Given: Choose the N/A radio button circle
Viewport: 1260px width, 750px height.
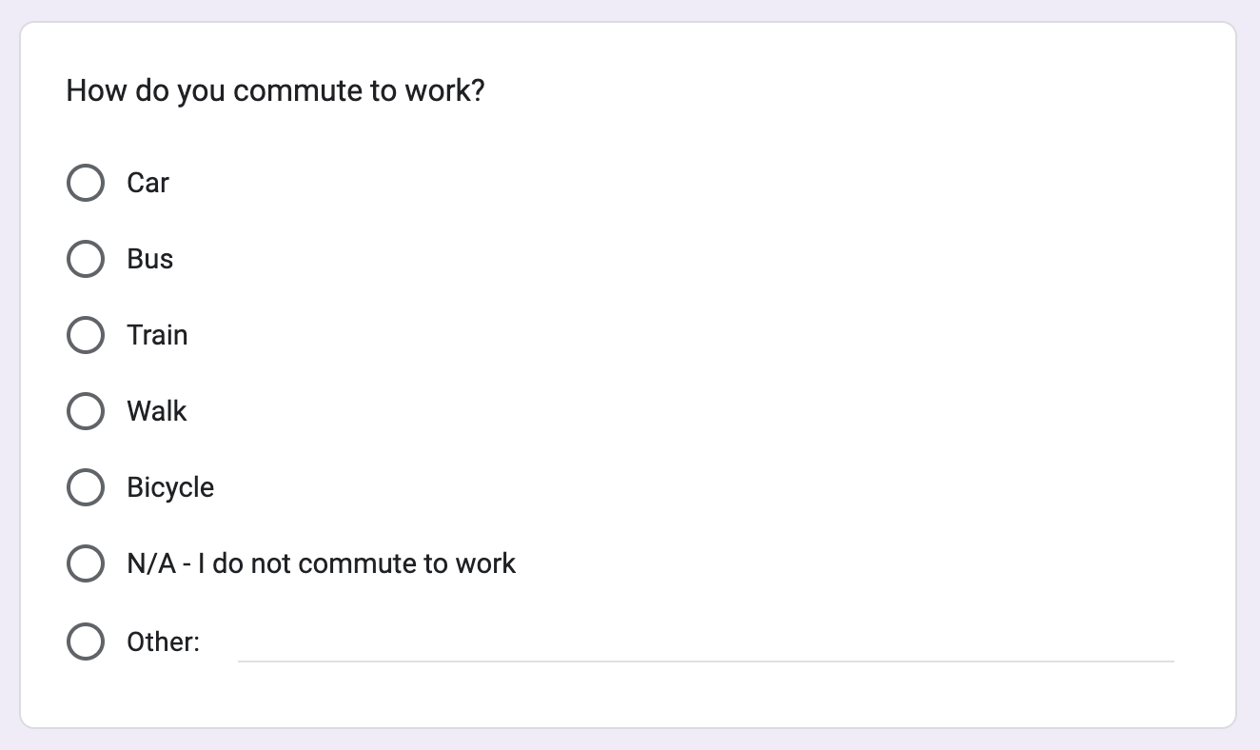Looking at the screenshot, I should tap(86, 563).
